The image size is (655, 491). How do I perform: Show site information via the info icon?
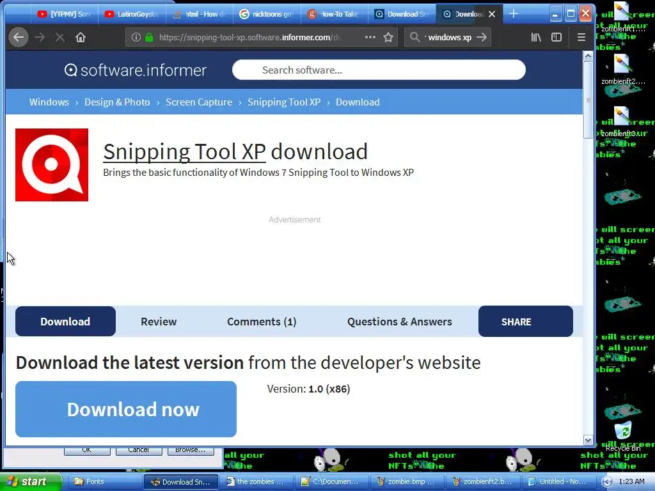coord(136,37)
